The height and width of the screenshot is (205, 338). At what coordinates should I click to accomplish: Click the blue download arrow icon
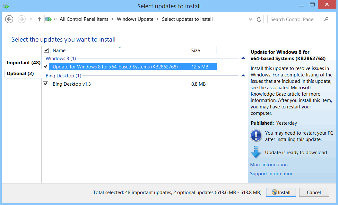[256, 152]
